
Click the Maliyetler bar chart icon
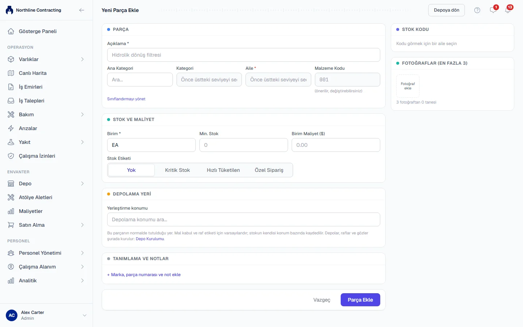click(11, 211)
